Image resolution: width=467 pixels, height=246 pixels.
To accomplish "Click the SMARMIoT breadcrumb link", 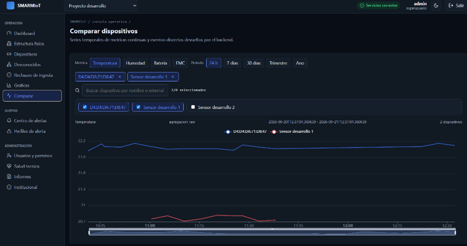I will pos(78,22).
